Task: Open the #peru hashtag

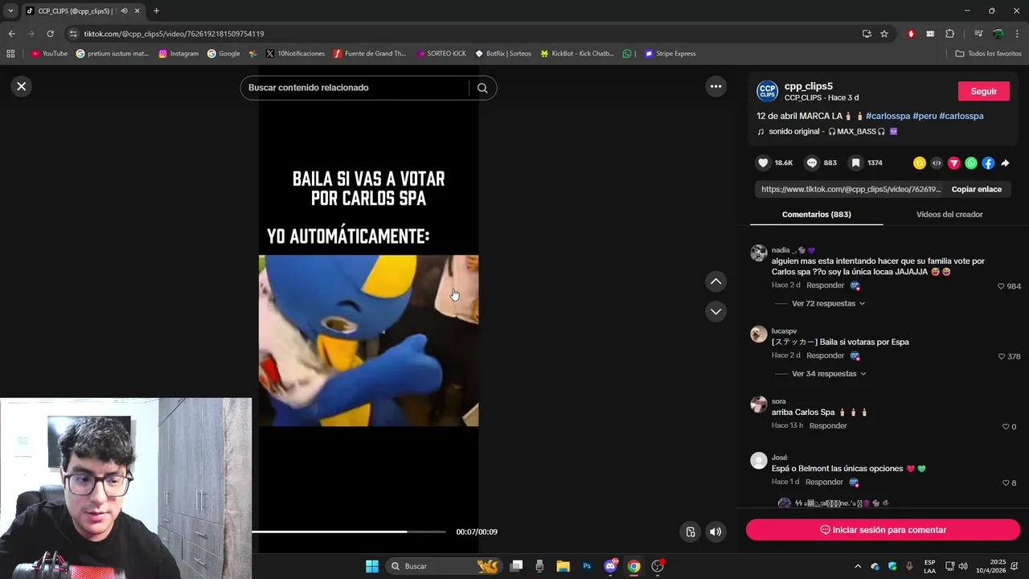Action: click(924, 116)
